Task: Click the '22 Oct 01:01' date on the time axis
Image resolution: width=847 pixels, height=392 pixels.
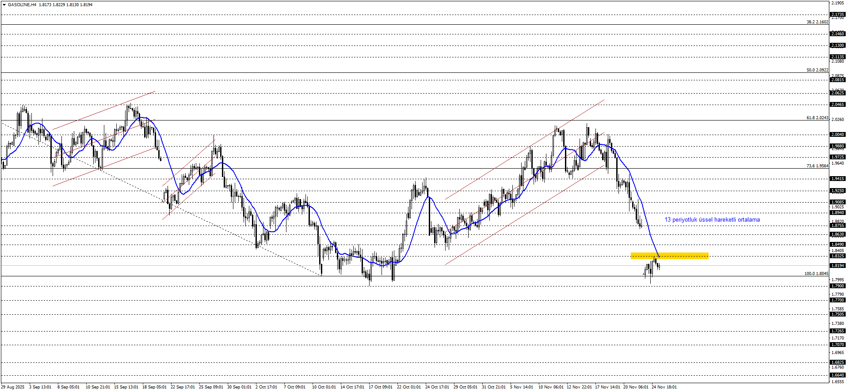Action: click(x=409, y=387)
